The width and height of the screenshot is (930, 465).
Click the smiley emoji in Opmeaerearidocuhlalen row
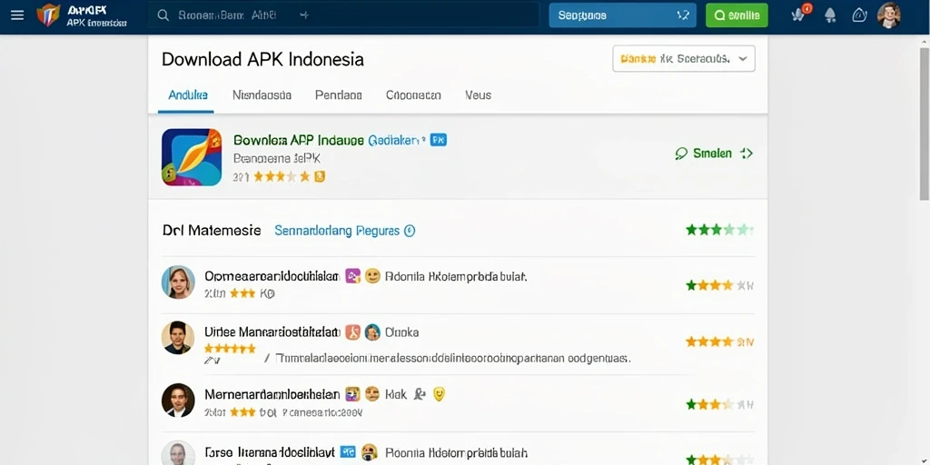coord(371,276)
